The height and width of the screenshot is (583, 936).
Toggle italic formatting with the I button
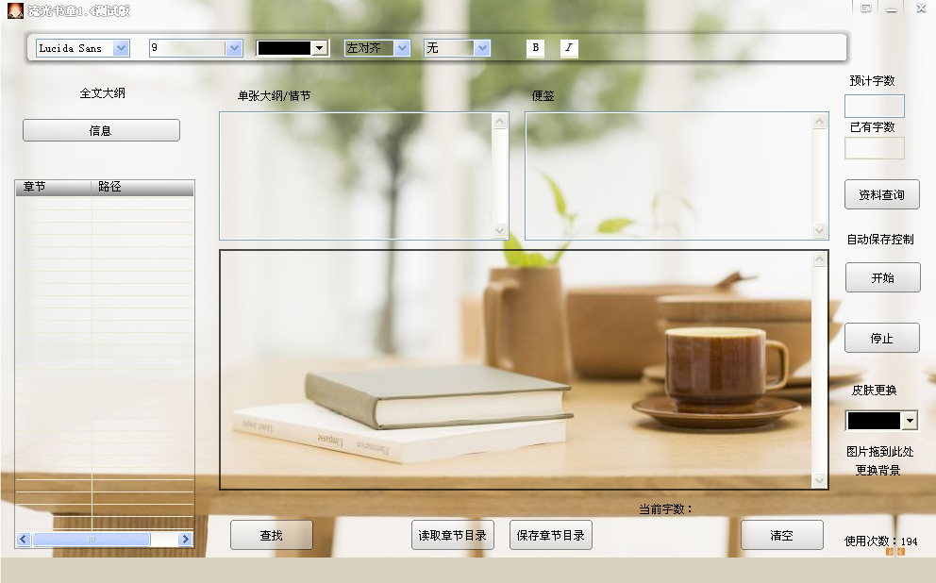pos(569,48)
